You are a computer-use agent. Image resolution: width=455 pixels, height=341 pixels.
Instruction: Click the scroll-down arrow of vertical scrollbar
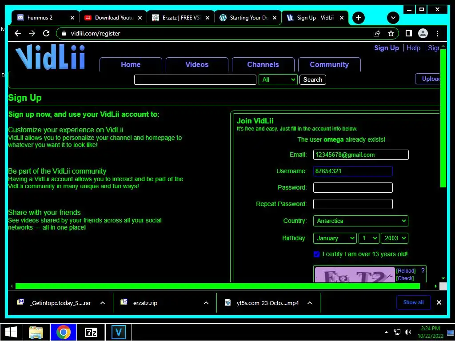(443, 278)
